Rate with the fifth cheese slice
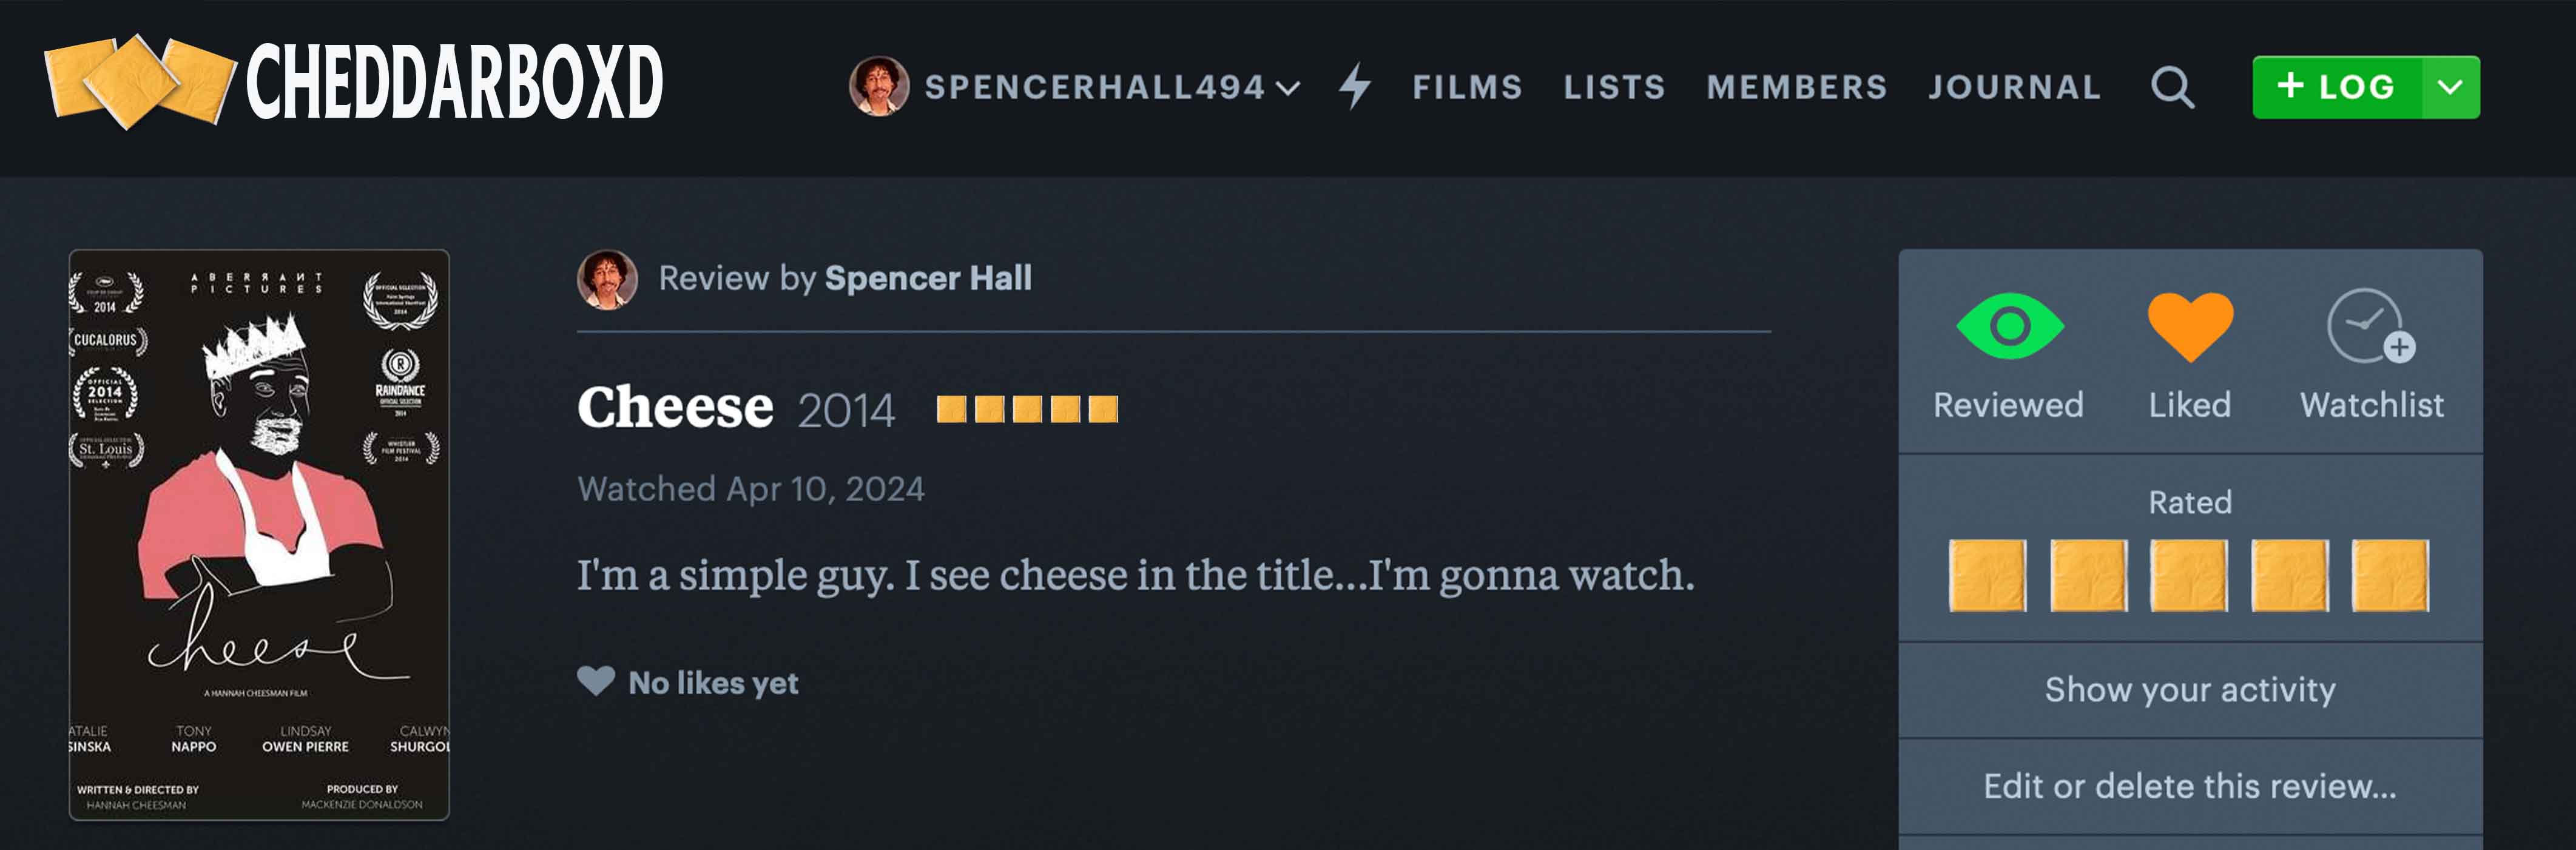The height and width of the screenshot is (850, 2576). click(2390, 576)
